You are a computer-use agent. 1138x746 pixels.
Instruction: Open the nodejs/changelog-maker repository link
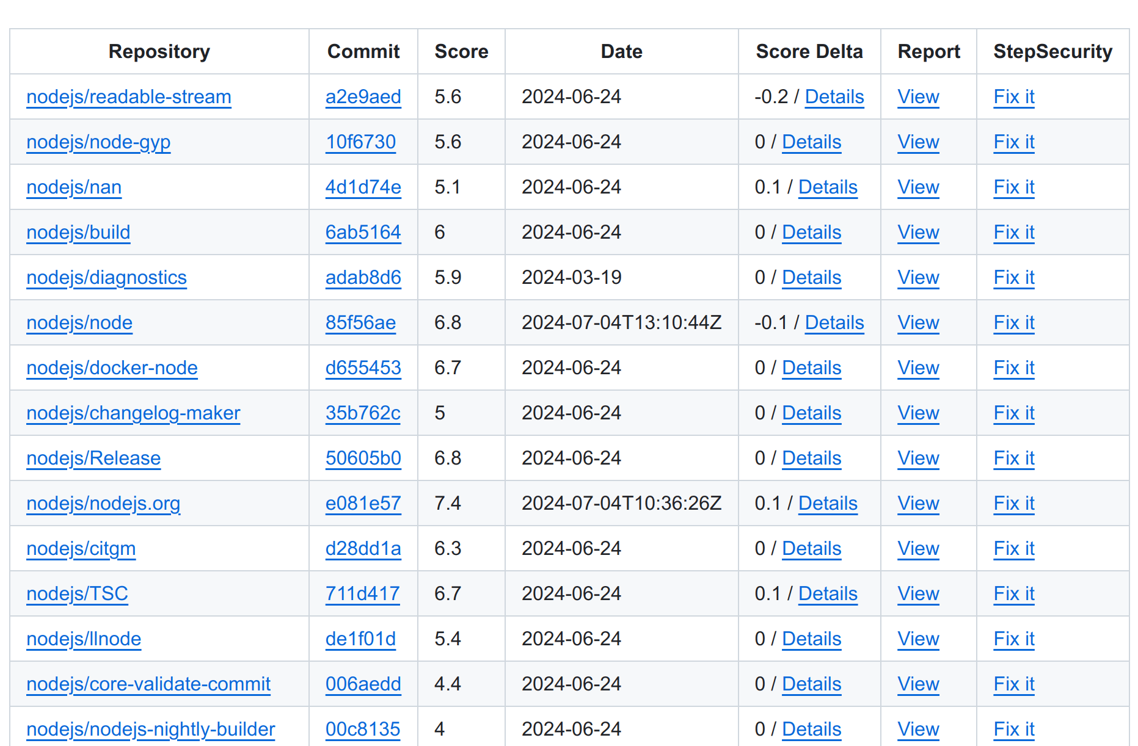pyautogui.click(x=133, y=413)
